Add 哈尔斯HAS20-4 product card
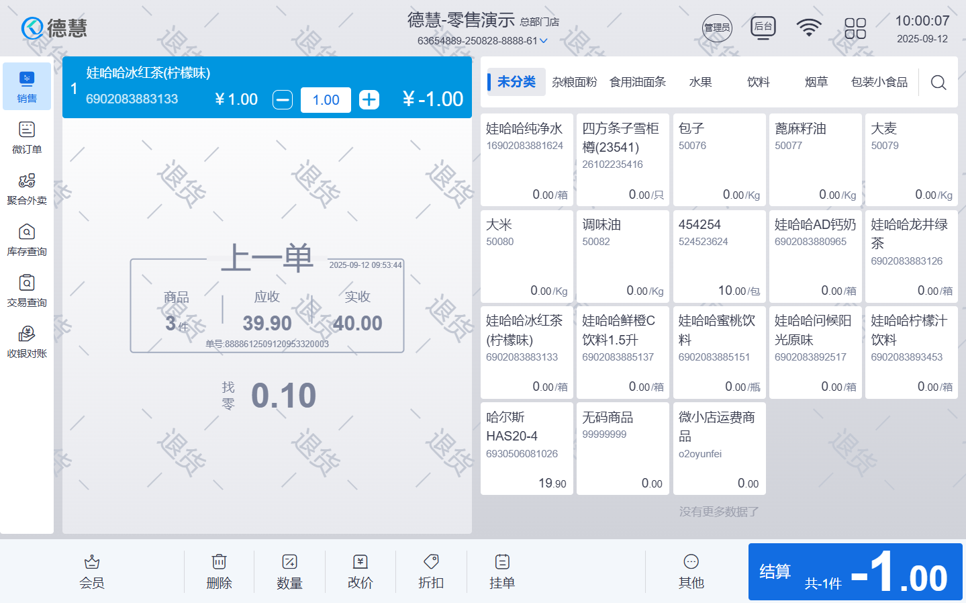 click(527, 449)
